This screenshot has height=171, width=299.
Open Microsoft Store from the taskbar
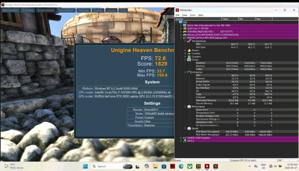pos(164,167)
